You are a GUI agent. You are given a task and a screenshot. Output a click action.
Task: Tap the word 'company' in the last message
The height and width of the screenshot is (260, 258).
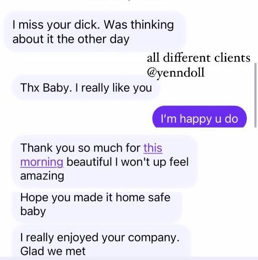click(x=154, y=238)
